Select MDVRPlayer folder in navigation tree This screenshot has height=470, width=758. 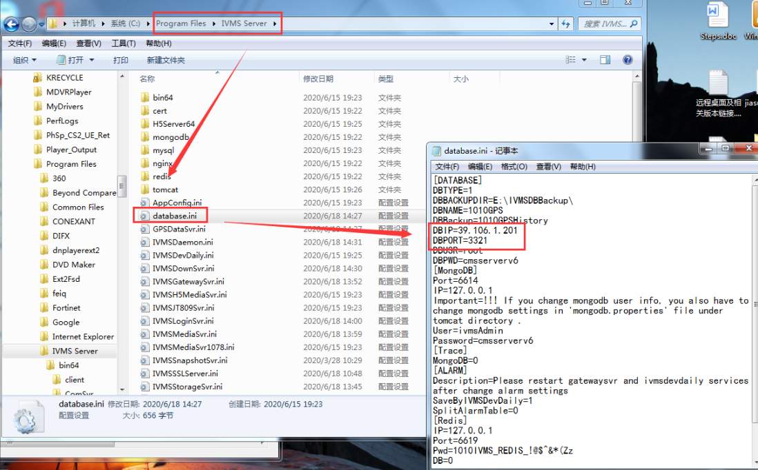[68, 92]
